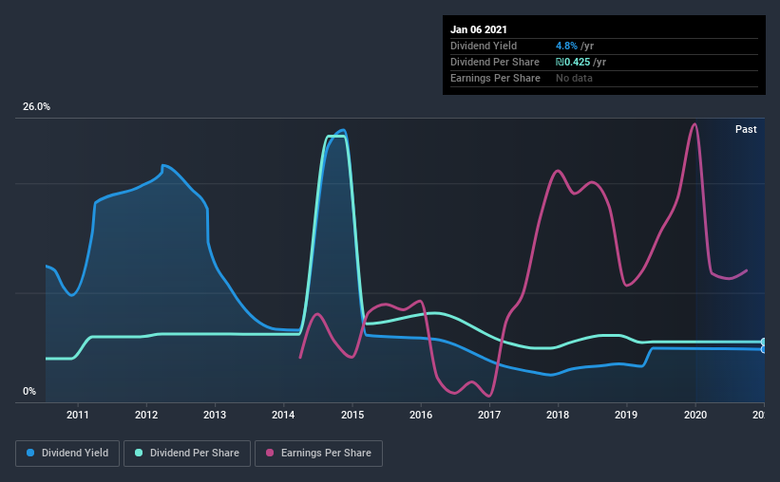
Task: Click the Jan 06 2021 tooltip date
Action: coord(479,29)
